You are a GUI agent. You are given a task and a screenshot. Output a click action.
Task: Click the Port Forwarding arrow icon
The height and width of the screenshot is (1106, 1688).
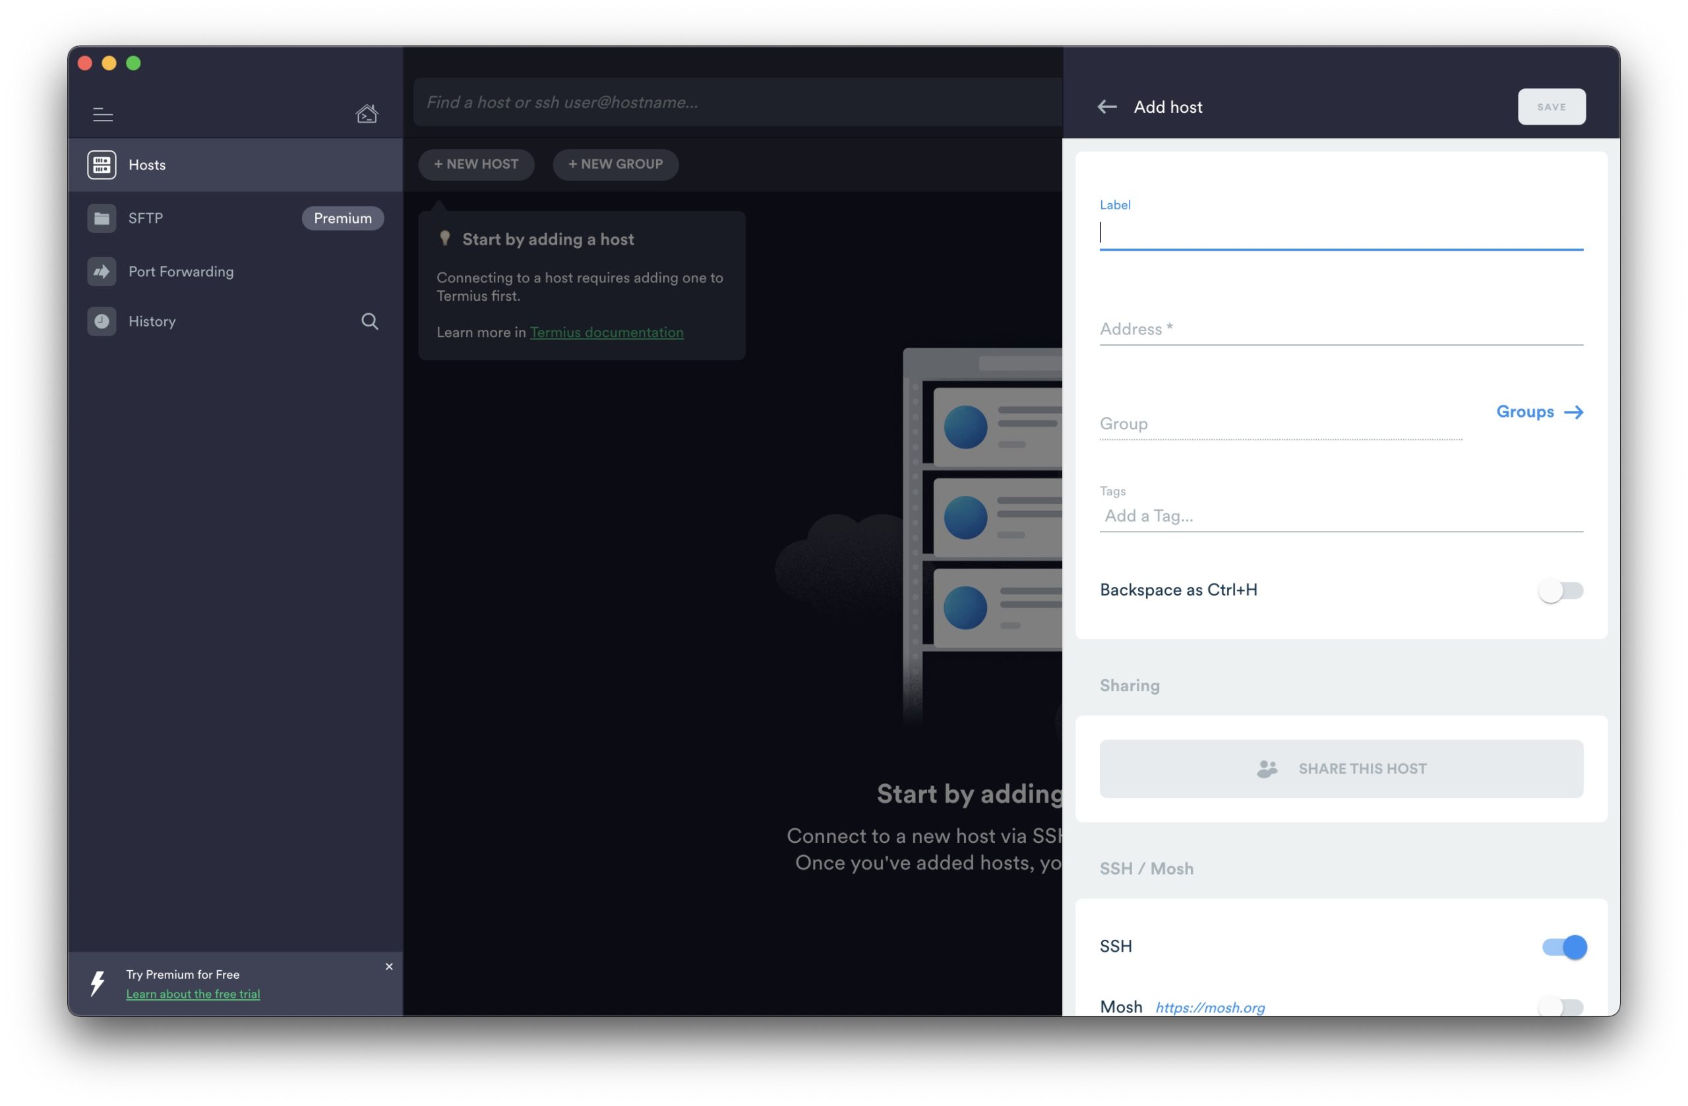[x=102, y=271]
